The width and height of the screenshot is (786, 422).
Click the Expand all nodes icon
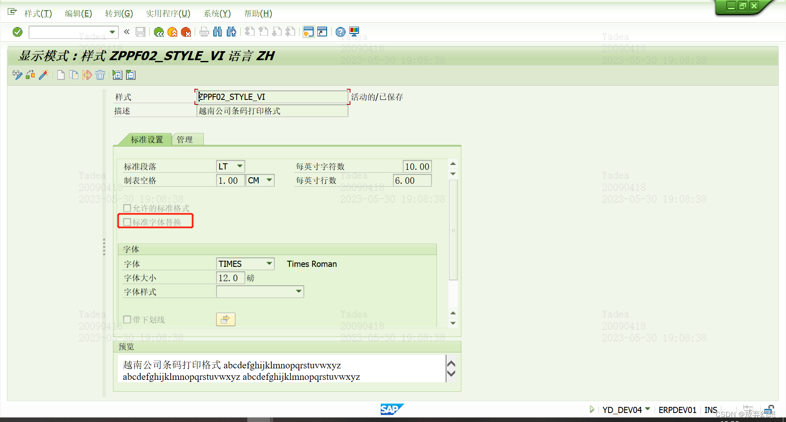[x=117, y=75]
